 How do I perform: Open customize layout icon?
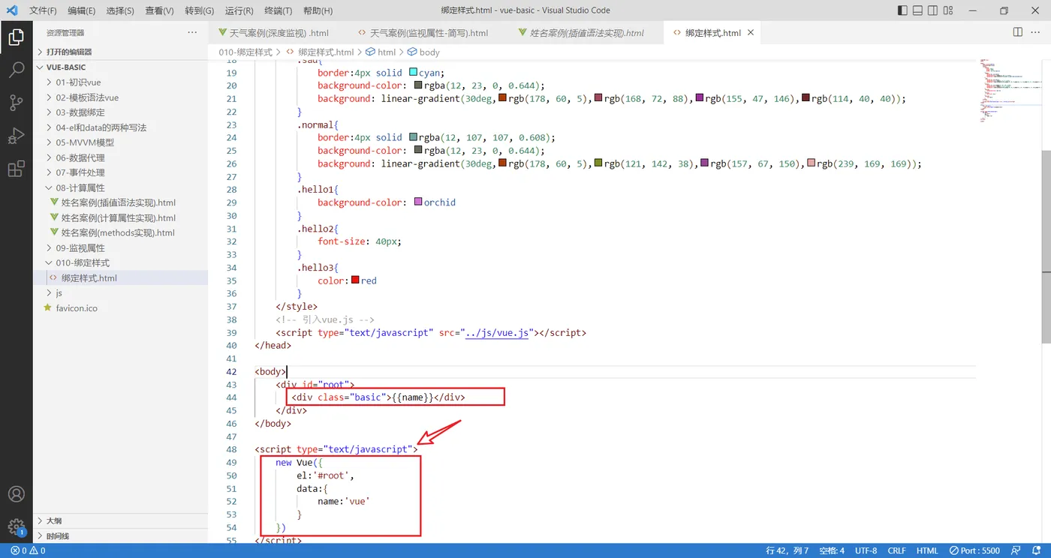pyautogui.click(x=947, y=10)
